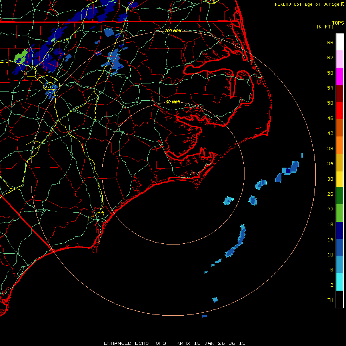Click the green echo cell in northwest
The height and width of the screenshot is (346, 346).
tap(21, 56)
